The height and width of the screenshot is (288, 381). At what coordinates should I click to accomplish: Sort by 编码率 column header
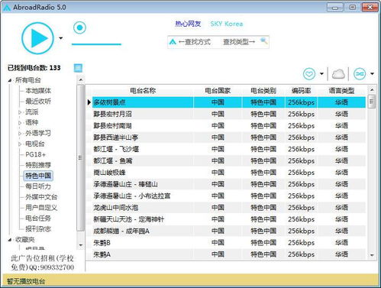pos(301,91)
